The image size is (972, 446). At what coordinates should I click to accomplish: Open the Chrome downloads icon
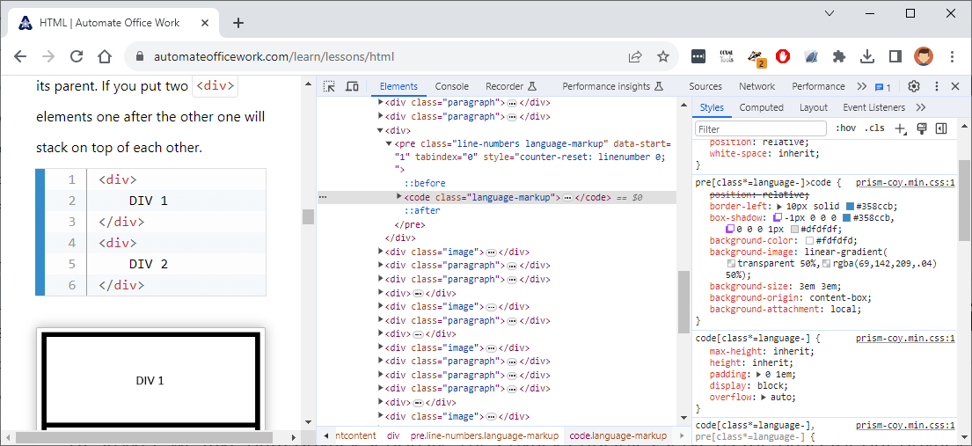pyautogui.click(x=867, y=56)
